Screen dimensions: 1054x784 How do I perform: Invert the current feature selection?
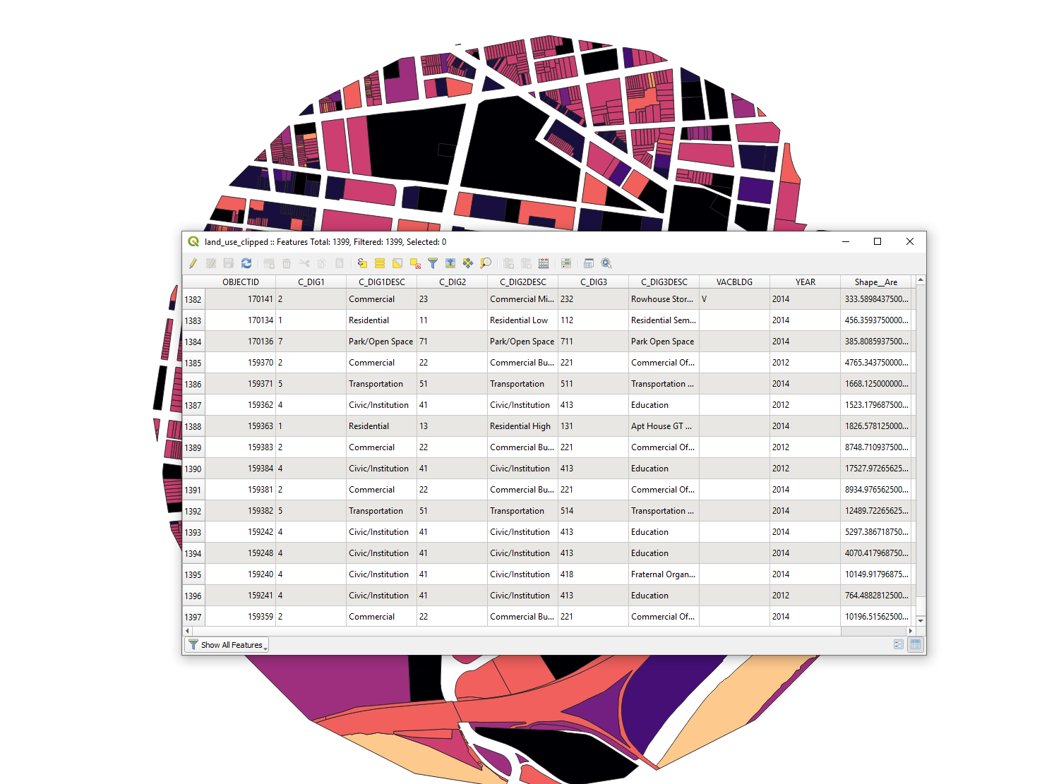(397, 263)
